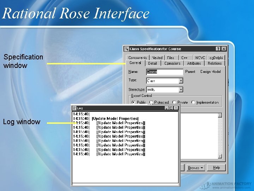Switch to the General tab
Viewport: 254px width, 191px height.
tap(135, 63)
